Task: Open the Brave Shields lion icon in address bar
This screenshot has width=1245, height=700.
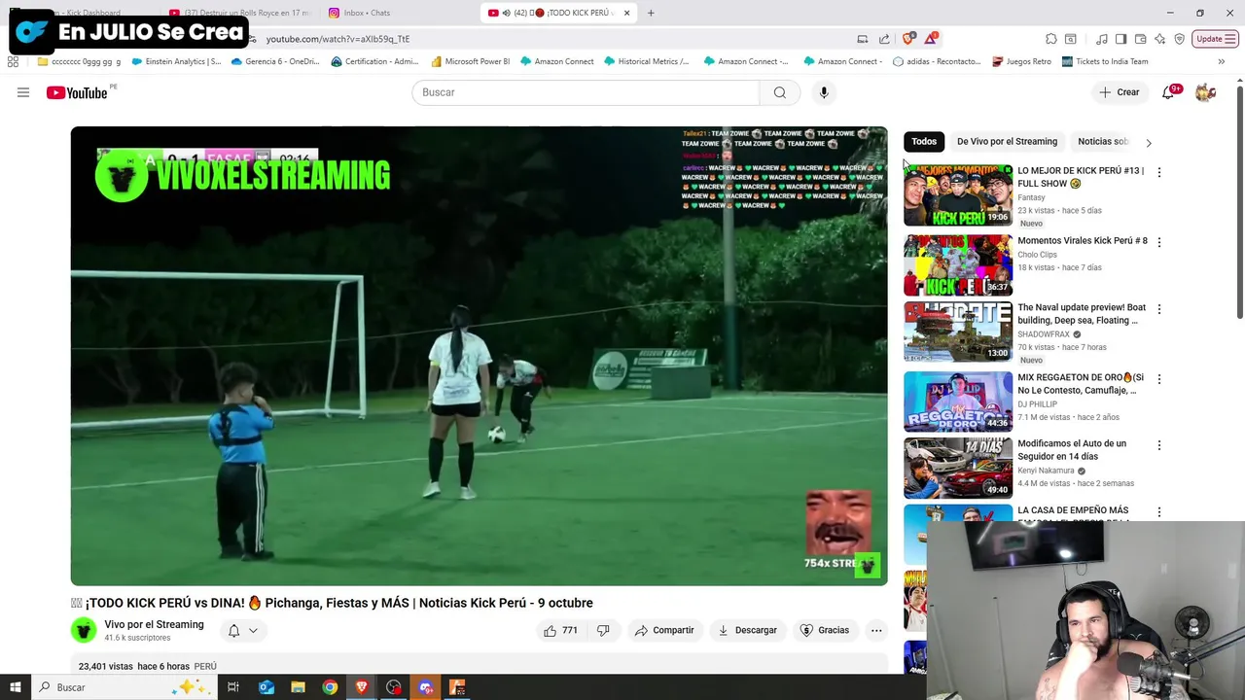Action: [907, 39]
